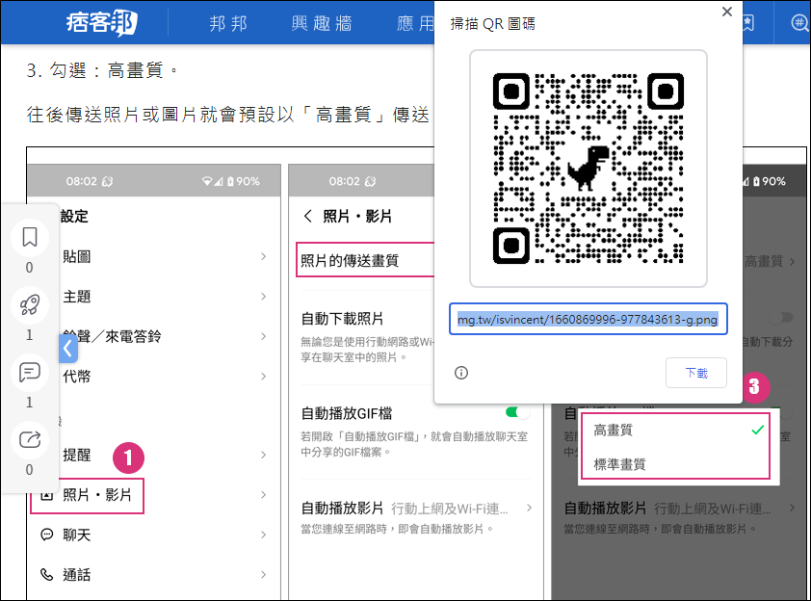Open comments via the speech bubble icon
811x601 pixels.
click(30, 373)
